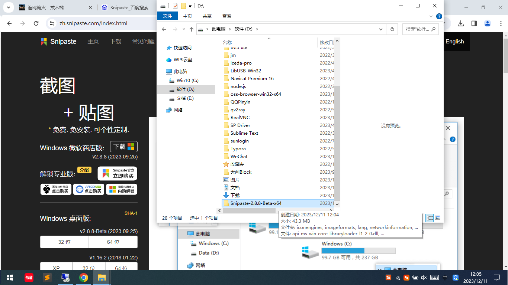Viewport: 508px width, 285px height.
Task: Click the chevron after 软件 (D:) in breadcrumb
Action: (257, 29)
